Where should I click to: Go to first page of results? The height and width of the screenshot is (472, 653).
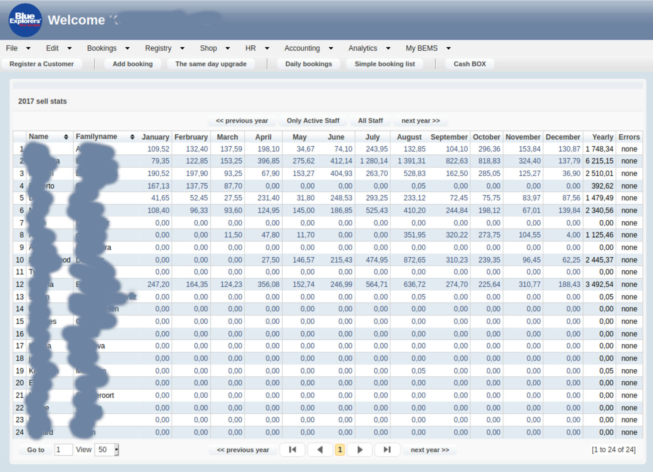[x=292, y=450]
